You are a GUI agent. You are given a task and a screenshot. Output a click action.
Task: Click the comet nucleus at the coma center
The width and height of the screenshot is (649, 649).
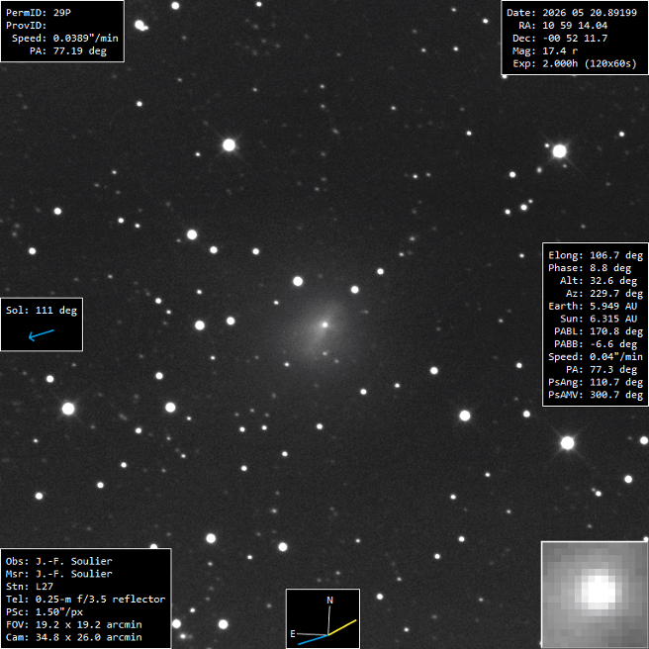click(324, 324)
